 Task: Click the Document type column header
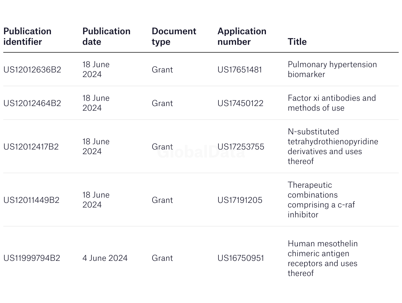[174, 36]
